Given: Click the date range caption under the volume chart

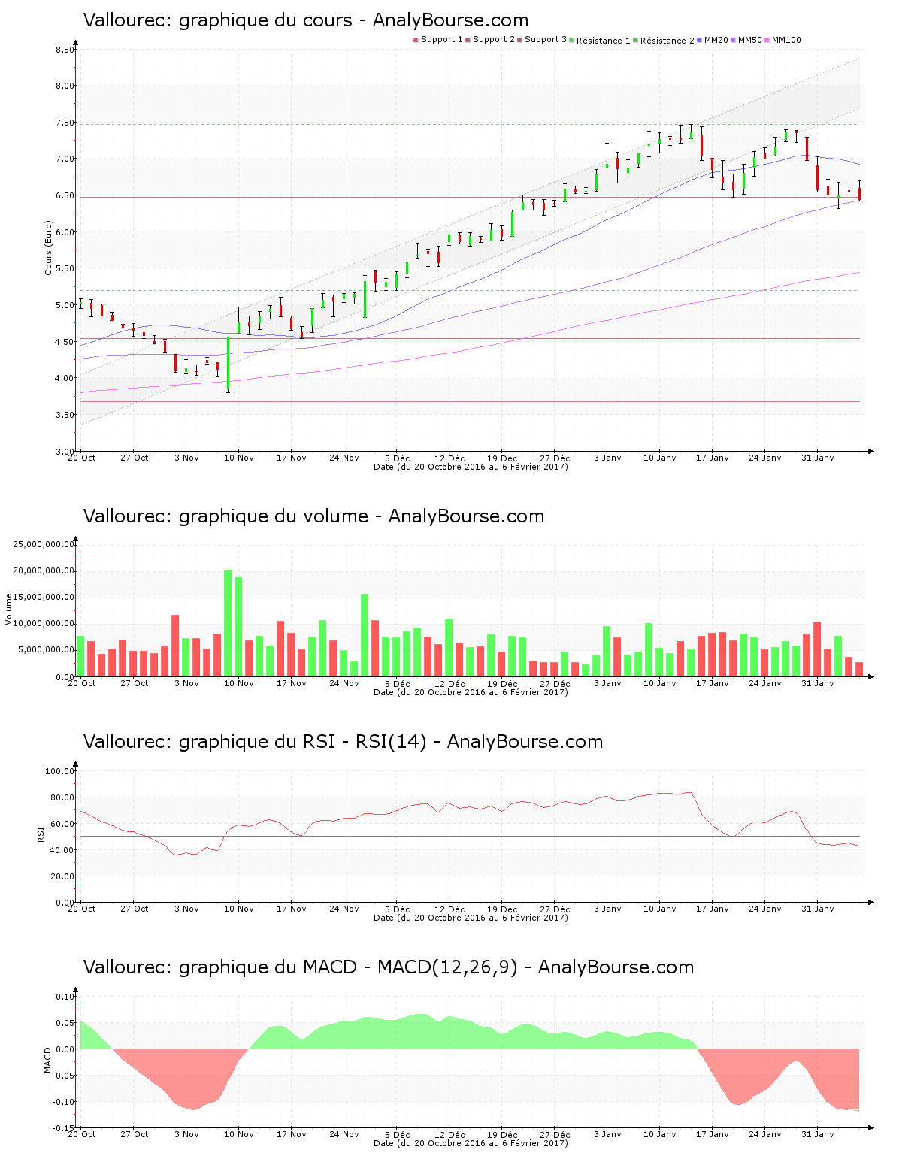Looking at the screenshot, I should point(471,692).
